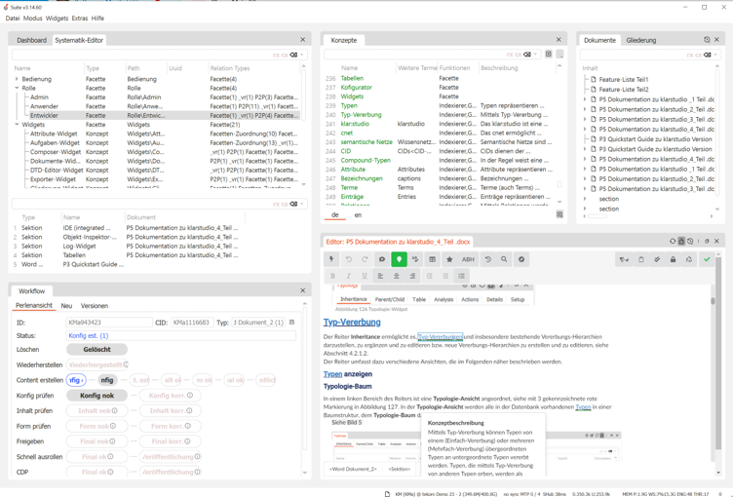The image size is (733, 497).
Task: Click the lock icon in editor toolbar
Action: 674,259
